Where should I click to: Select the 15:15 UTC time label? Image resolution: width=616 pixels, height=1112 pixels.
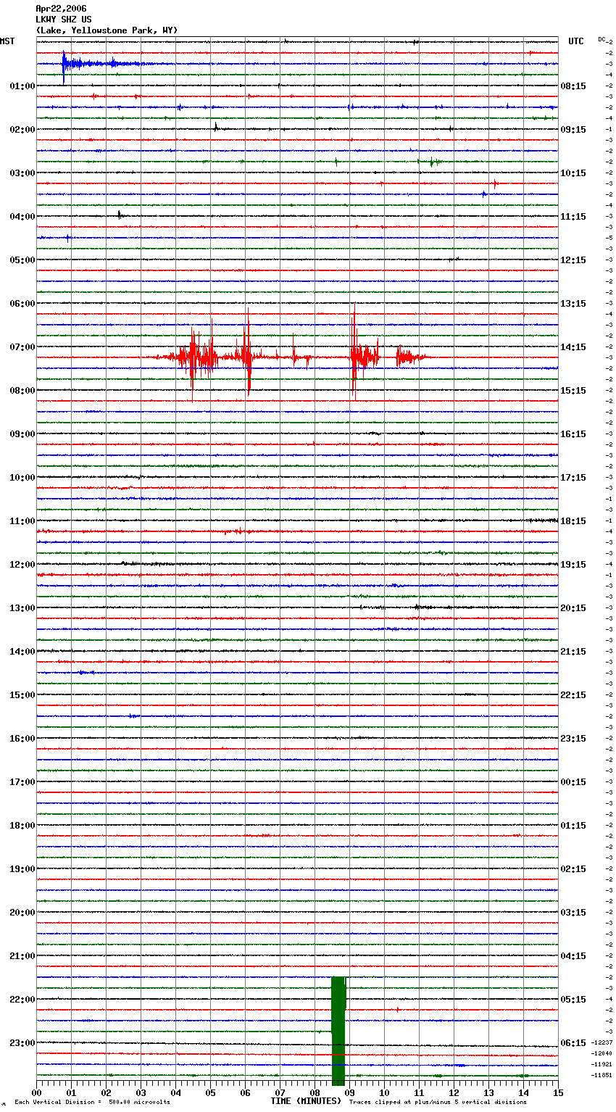click(573, 391)
